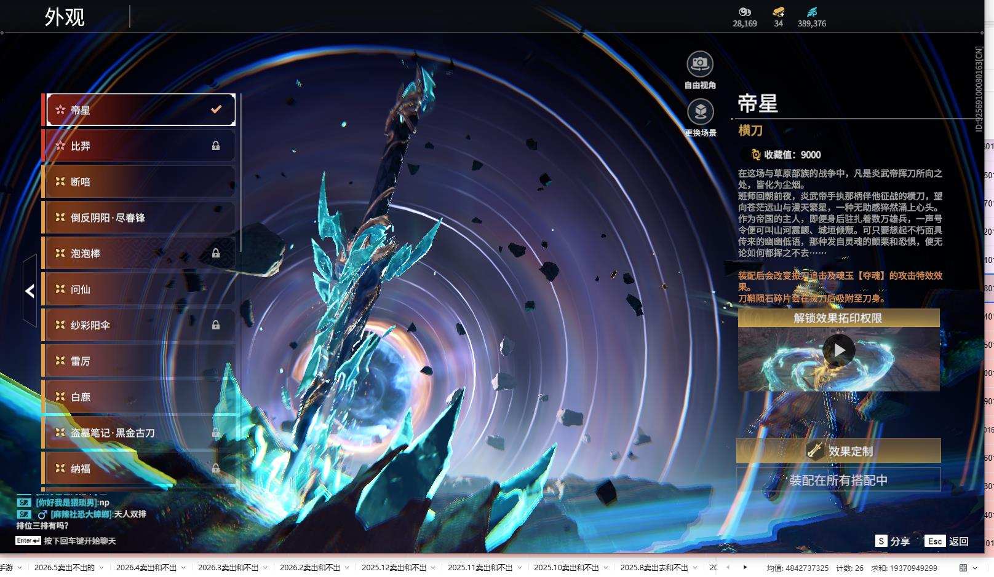Viewport: 994px width, 577px height.
Task: Open dropdown arrow on 2026.4卖出和不出 sheet tab
Action: (x=183, y=568)
